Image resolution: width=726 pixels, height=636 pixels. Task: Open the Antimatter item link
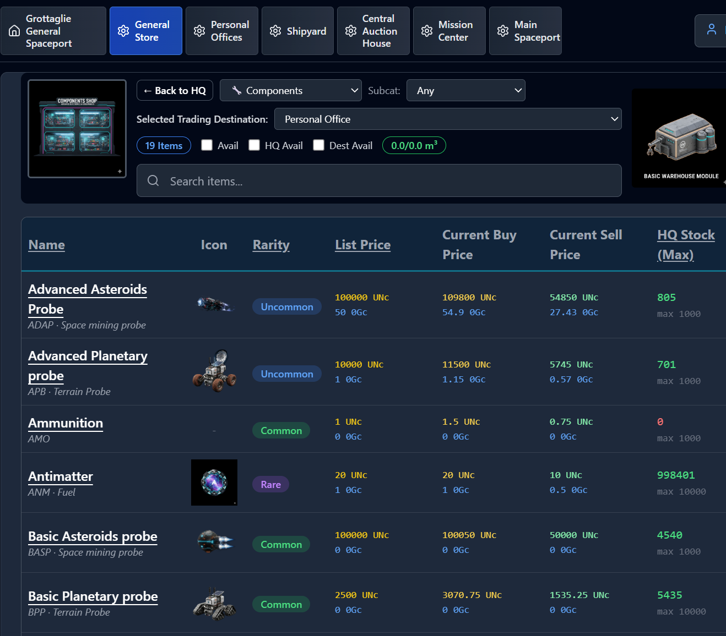[61, 476]
